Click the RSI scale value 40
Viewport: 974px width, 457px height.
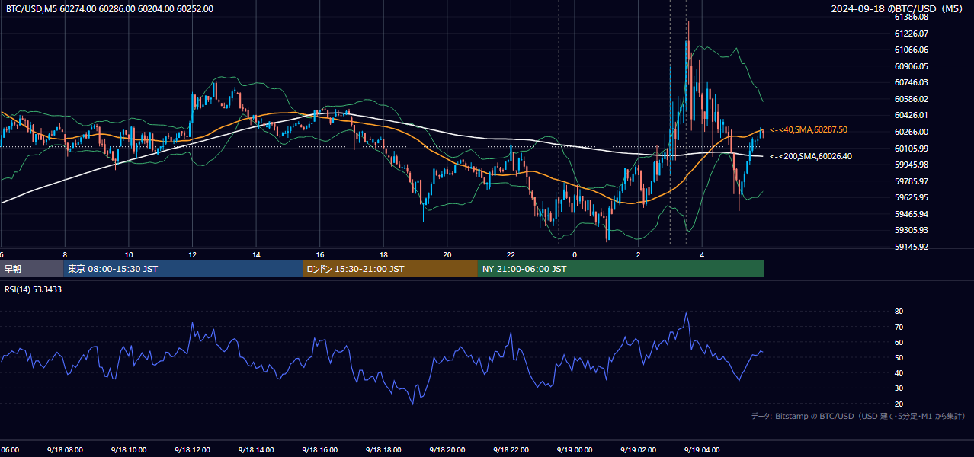click(899, 373)
